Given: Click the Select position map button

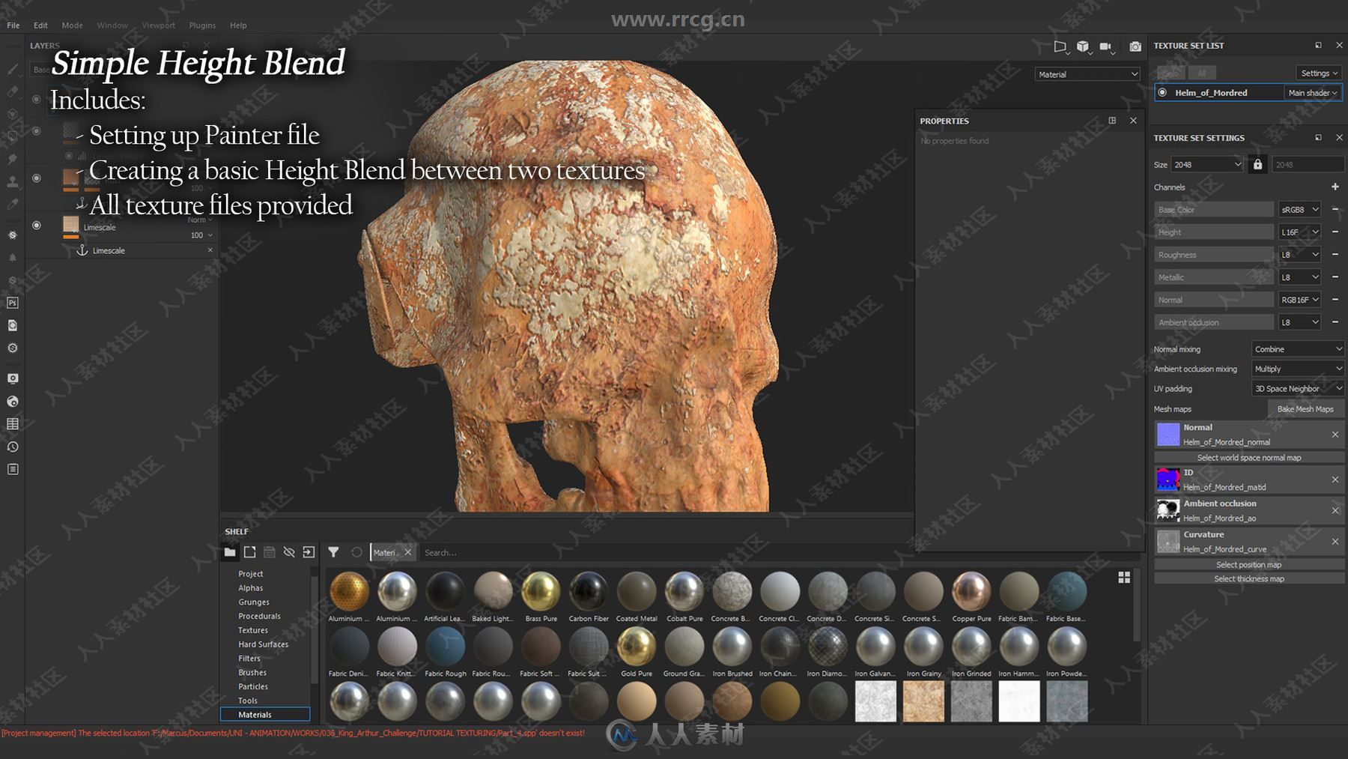Looking at the screenshot, I should click(1248, 565).
